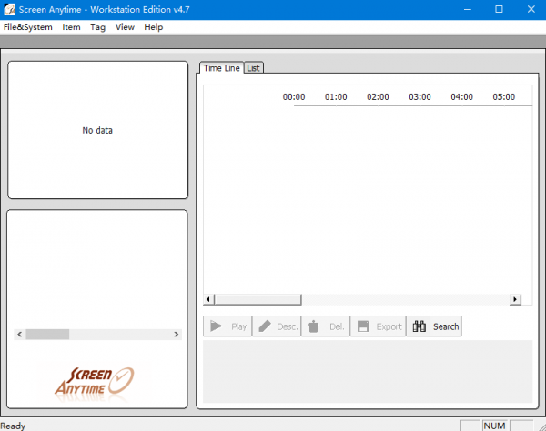
Task: Click the 00:00 timeline marker
Action: point(294,96)
